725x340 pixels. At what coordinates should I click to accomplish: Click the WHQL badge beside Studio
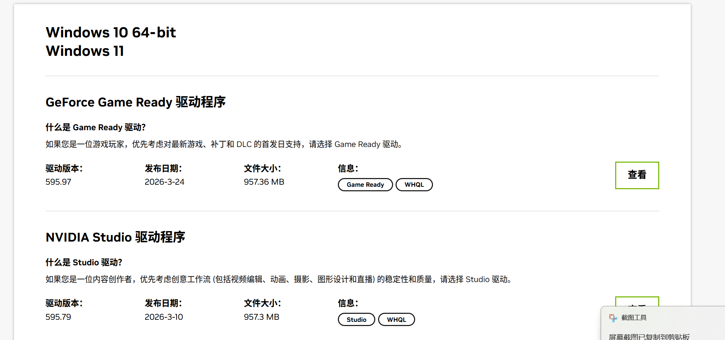(x=396, y=319)
